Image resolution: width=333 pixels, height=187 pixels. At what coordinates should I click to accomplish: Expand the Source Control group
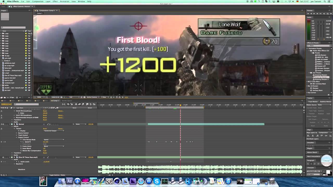pyautogui.click(x=17, y=133)
